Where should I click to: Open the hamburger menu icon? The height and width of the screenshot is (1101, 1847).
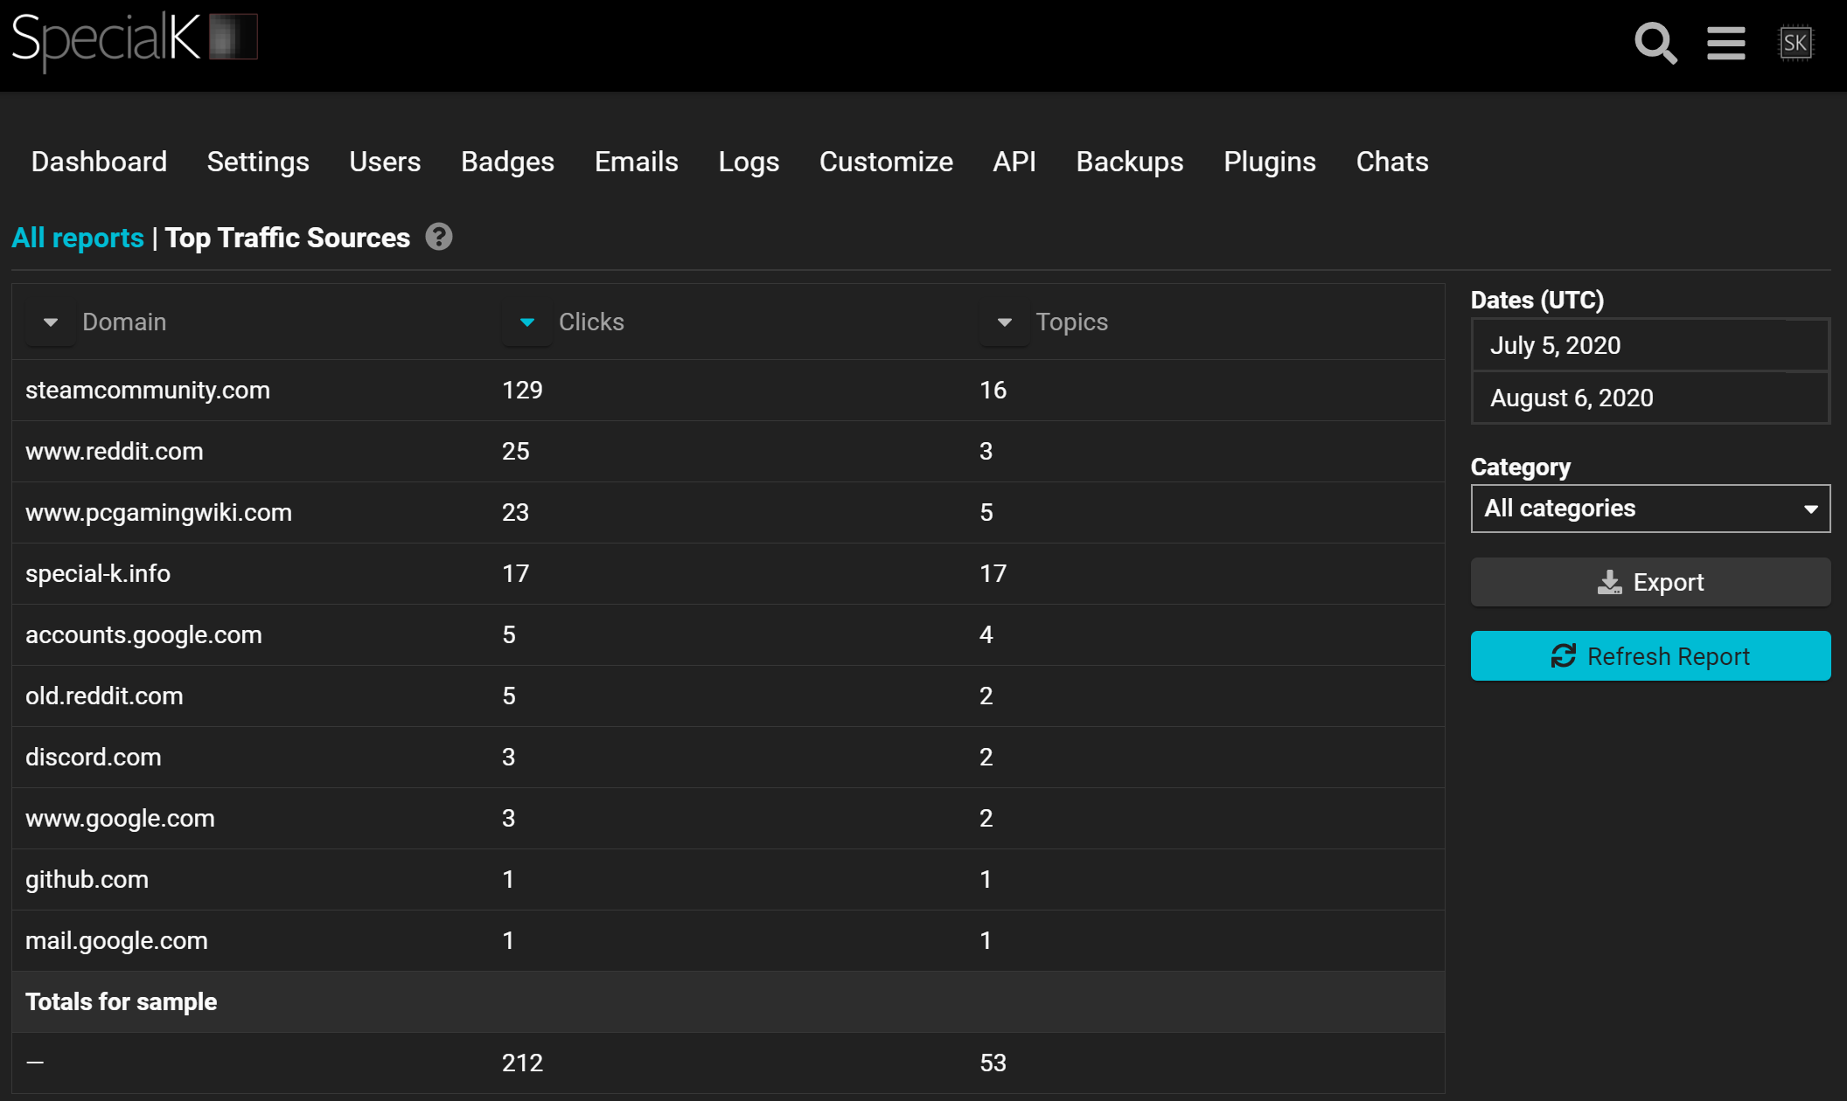(1725, 44)
